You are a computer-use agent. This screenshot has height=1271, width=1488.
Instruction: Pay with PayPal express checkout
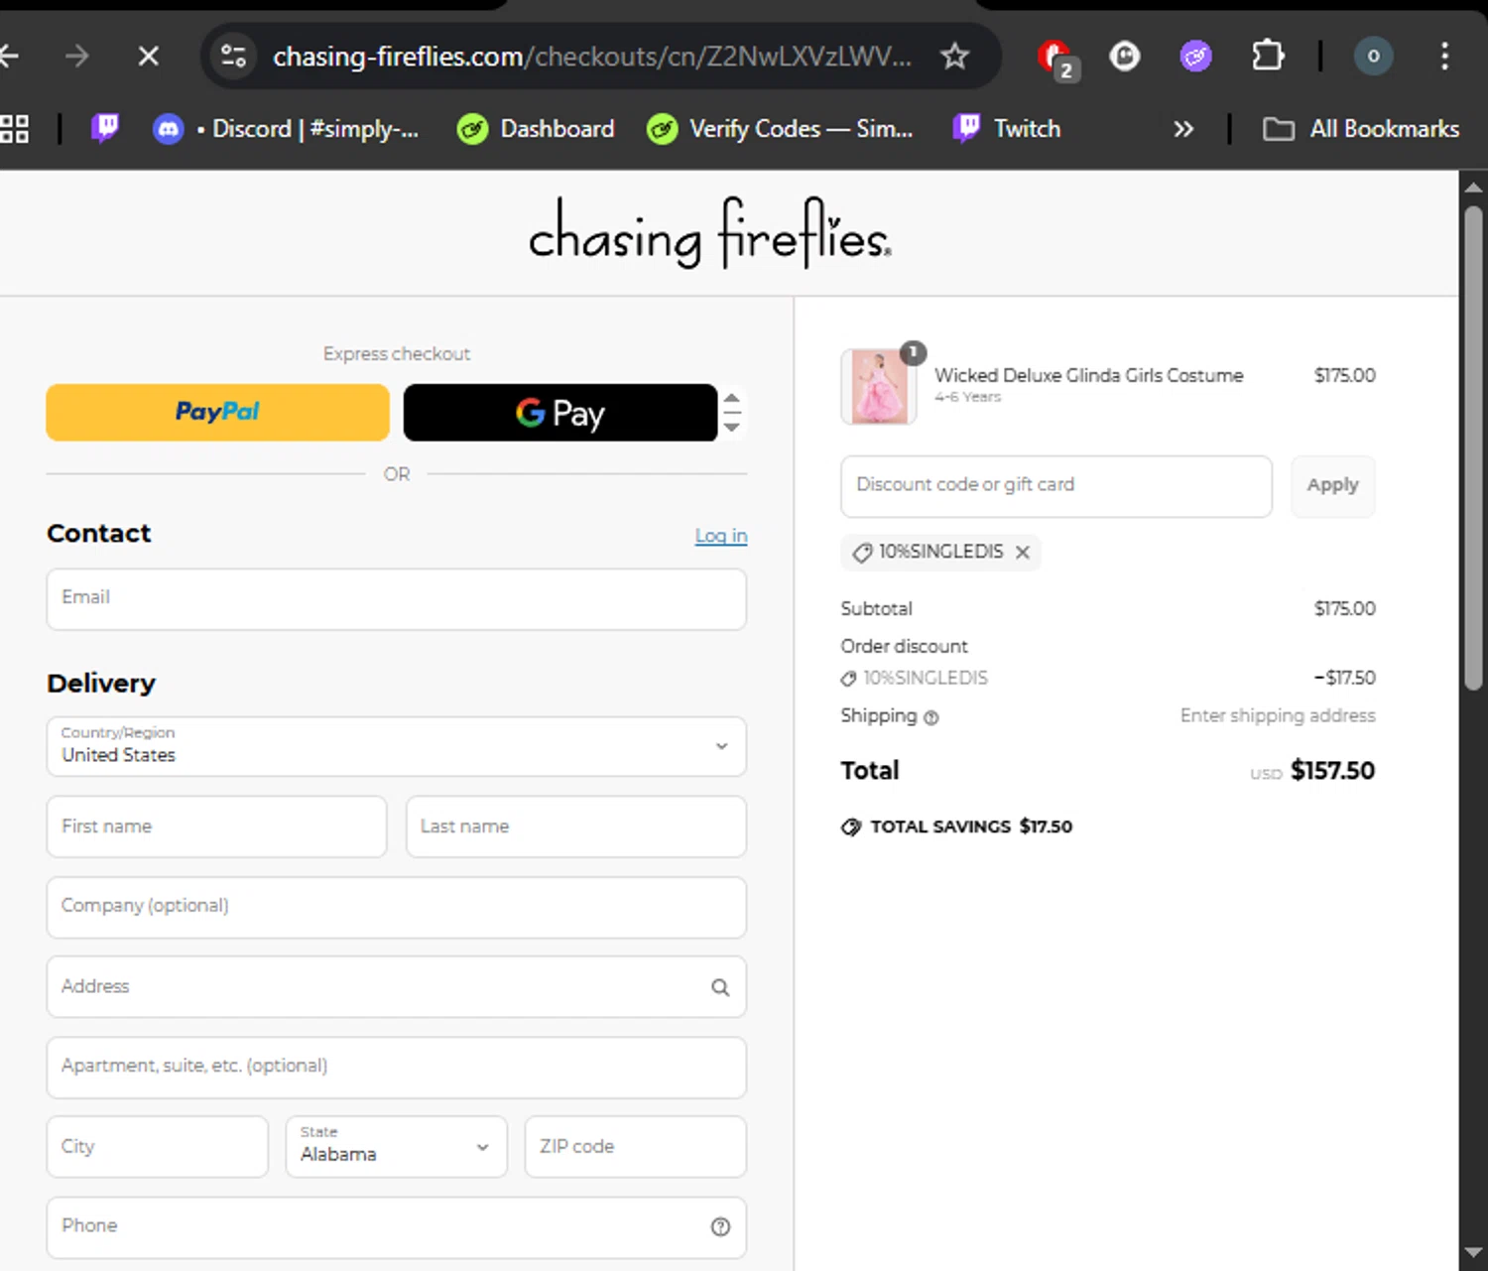[x=217, y=412]
